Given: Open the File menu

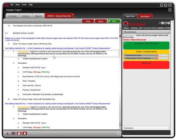Looking at the screenshot, I should (x=12, y=5).
